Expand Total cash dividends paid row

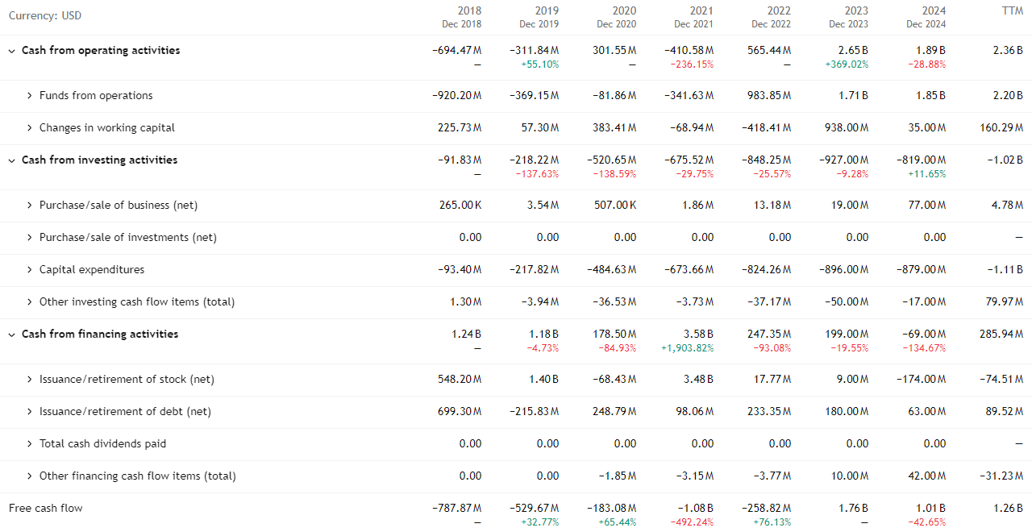[30, 444]
